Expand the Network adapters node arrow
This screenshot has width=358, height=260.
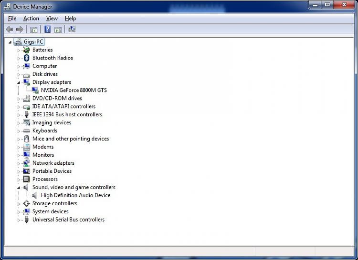point(19,163)
